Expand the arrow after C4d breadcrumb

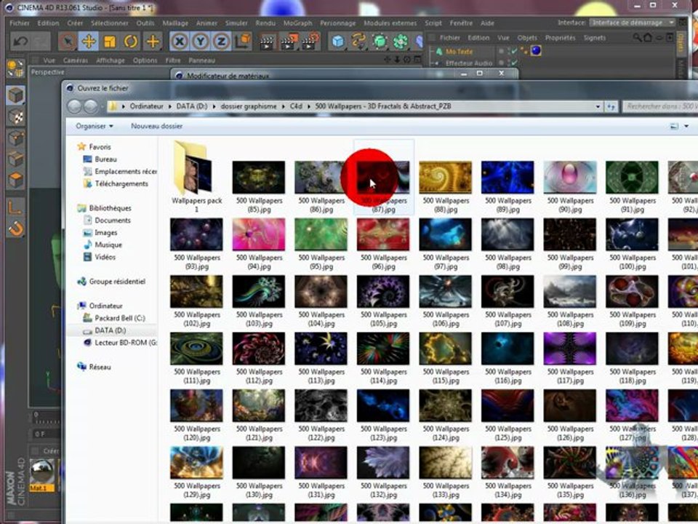pos(308,106)
